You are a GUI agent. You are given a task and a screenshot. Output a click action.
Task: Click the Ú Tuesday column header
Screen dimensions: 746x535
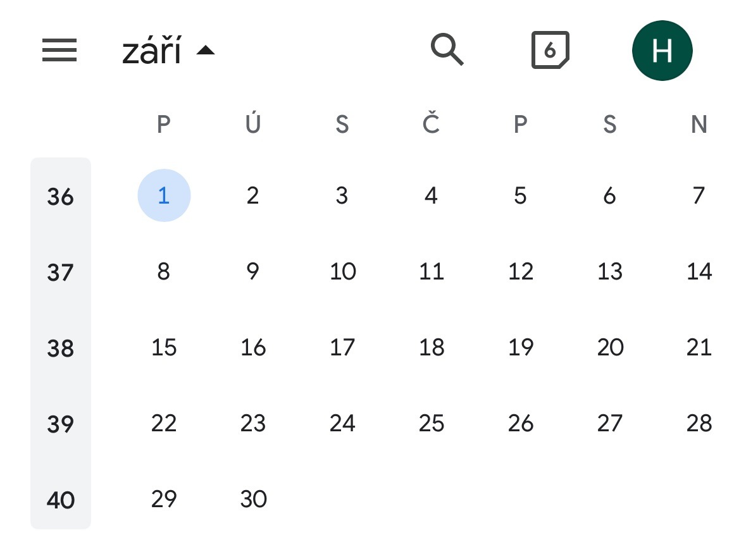point(253,125)
